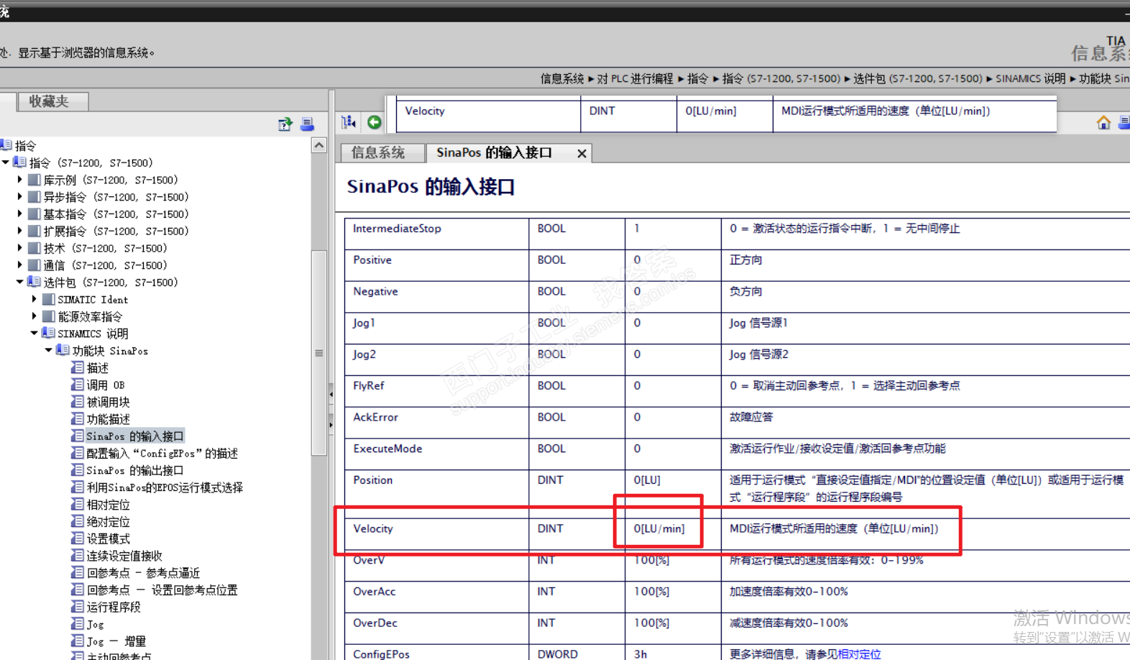The width and height of the screenshot is (1130, 660).
Task: Expand the 能源效率指令 node
Action: [x=34, y=316]
